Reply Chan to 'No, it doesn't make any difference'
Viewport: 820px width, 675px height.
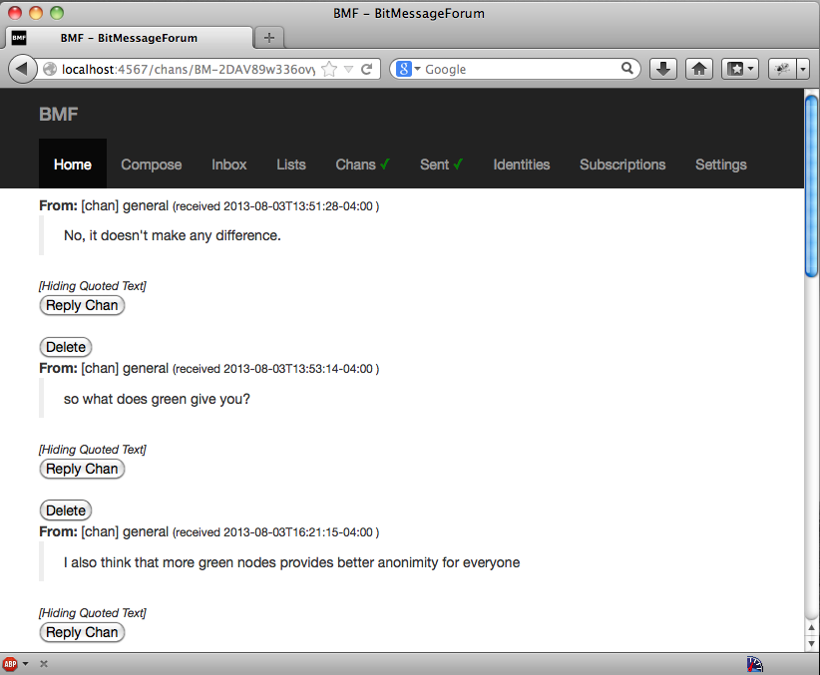click(x=82, y=305)
